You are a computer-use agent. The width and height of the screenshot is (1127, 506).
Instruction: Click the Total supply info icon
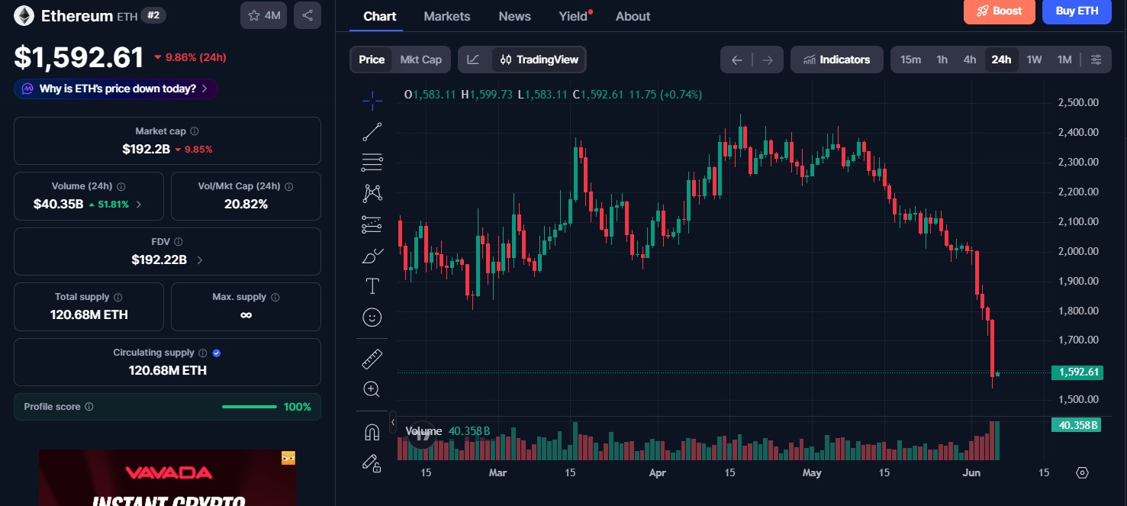pyautogui.click(x=118, y=298)
